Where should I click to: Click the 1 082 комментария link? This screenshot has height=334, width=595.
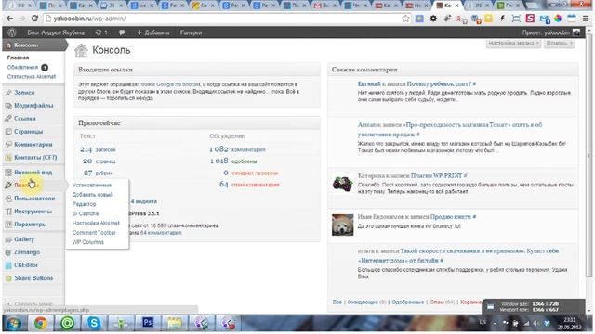[237, 149]
